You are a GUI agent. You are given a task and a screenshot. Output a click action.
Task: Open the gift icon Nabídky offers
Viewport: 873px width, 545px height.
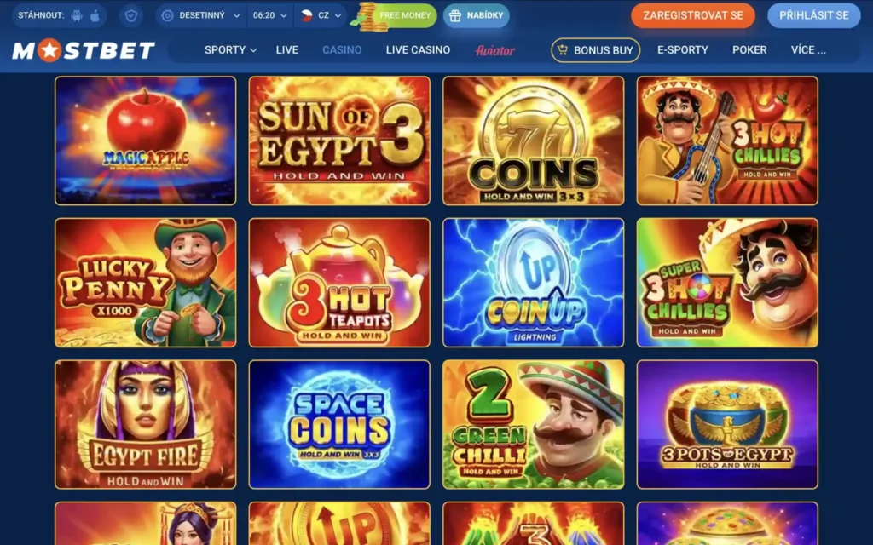coord(476,15)
